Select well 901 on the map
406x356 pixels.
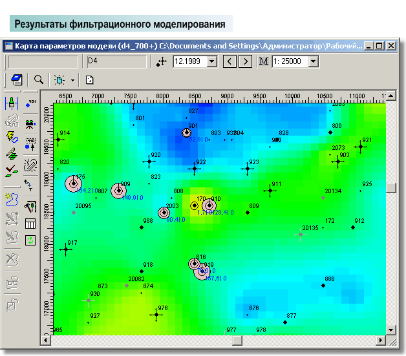186,132
